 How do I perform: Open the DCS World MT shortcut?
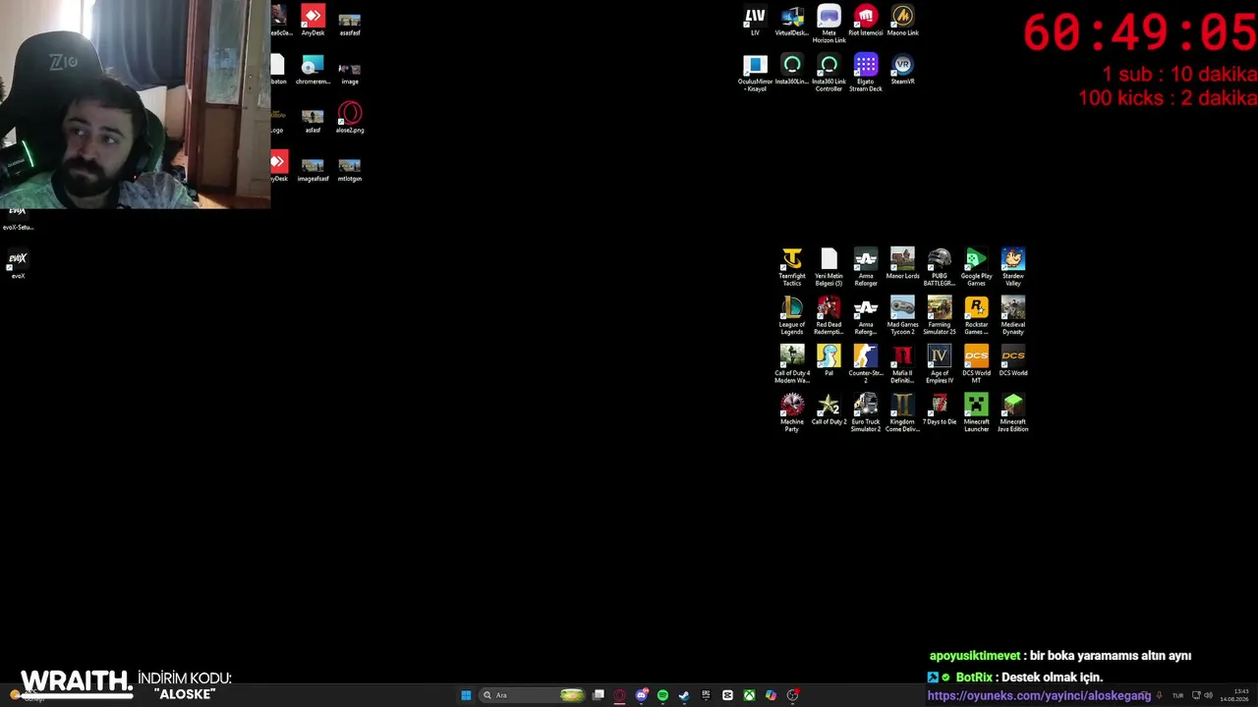click(976, 363)
